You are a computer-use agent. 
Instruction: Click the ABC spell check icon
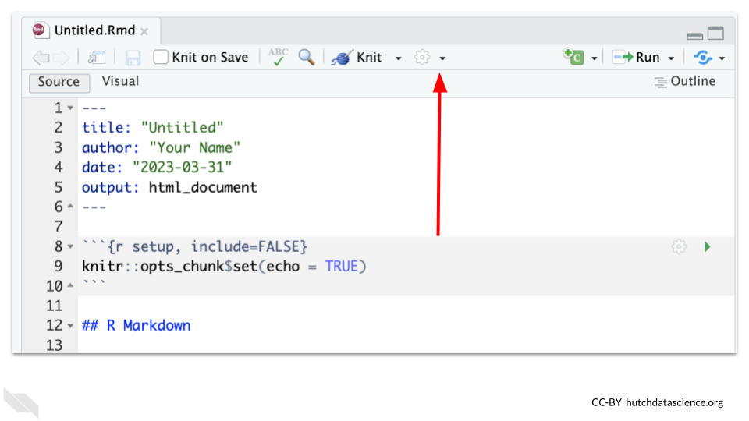click(278, 57)
